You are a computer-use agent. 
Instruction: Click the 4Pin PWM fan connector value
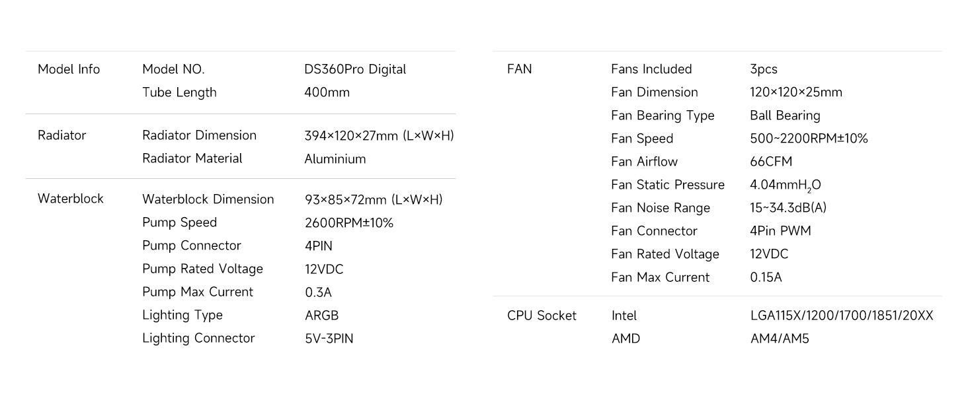[x=780, y=231]
